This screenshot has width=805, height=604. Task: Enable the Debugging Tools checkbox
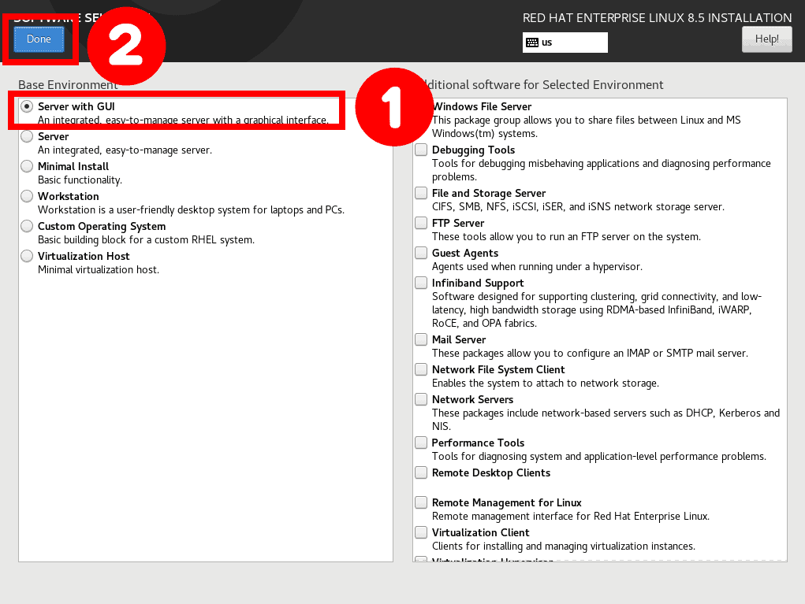click(421, 150)
